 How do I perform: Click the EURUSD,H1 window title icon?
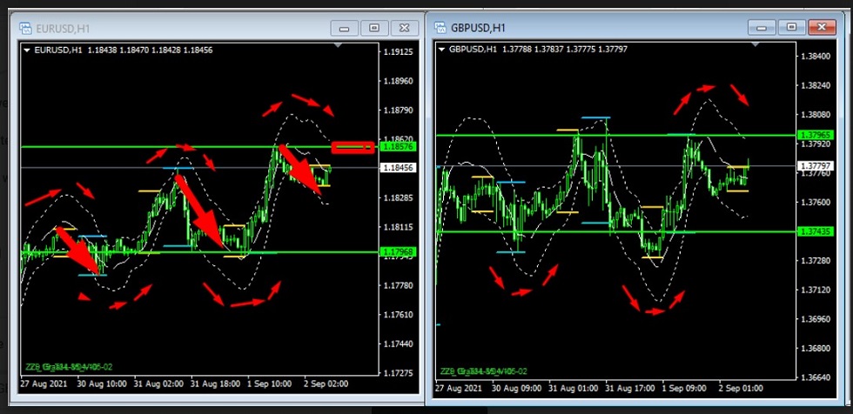click(25, 28)
